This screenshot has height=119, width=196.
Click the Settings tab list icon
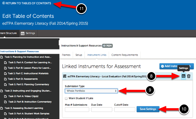point(23,33)
